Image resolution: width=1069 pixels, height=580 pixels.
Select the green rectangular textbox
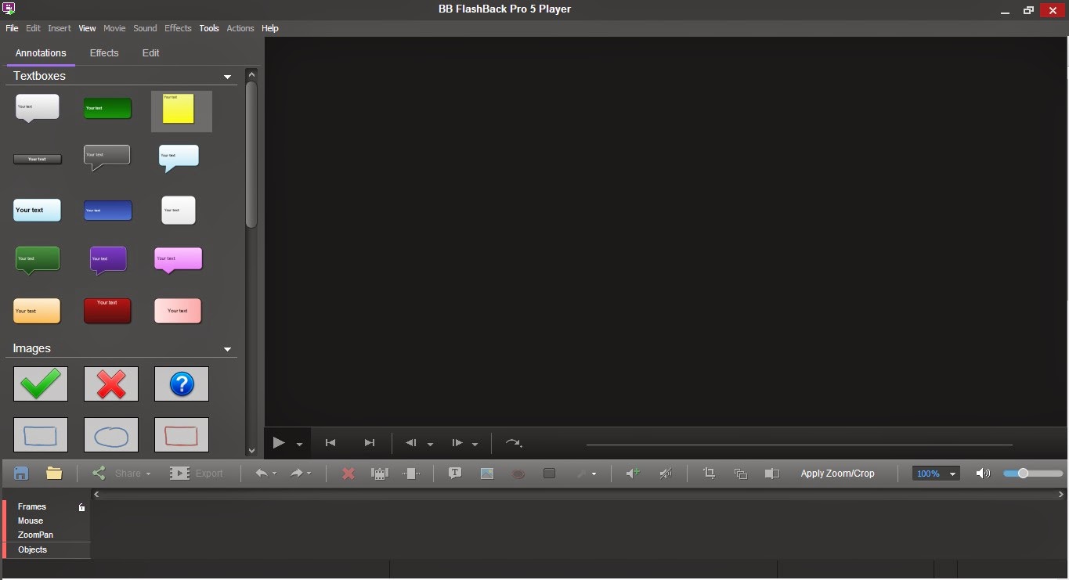[107, 108]
